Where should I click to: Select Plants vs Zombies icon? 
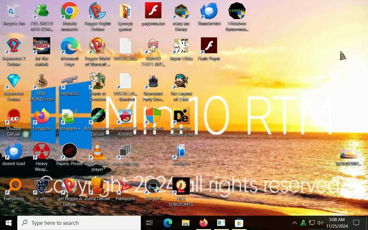click(97, 81)
